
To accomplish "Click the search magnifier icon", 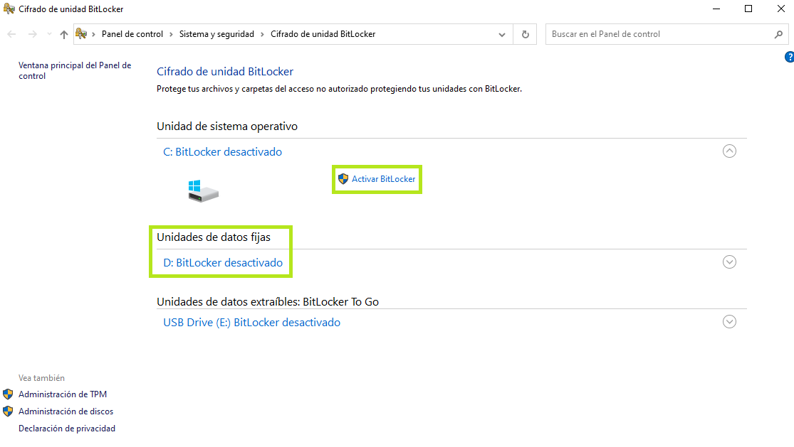I will (778, 34).
